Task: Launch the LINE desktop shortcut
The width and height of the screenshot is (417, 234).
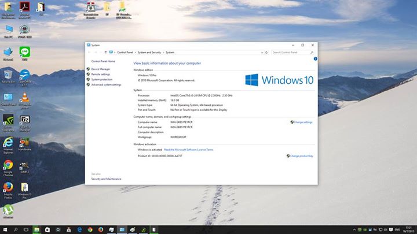Action: [x=25, y=53]
